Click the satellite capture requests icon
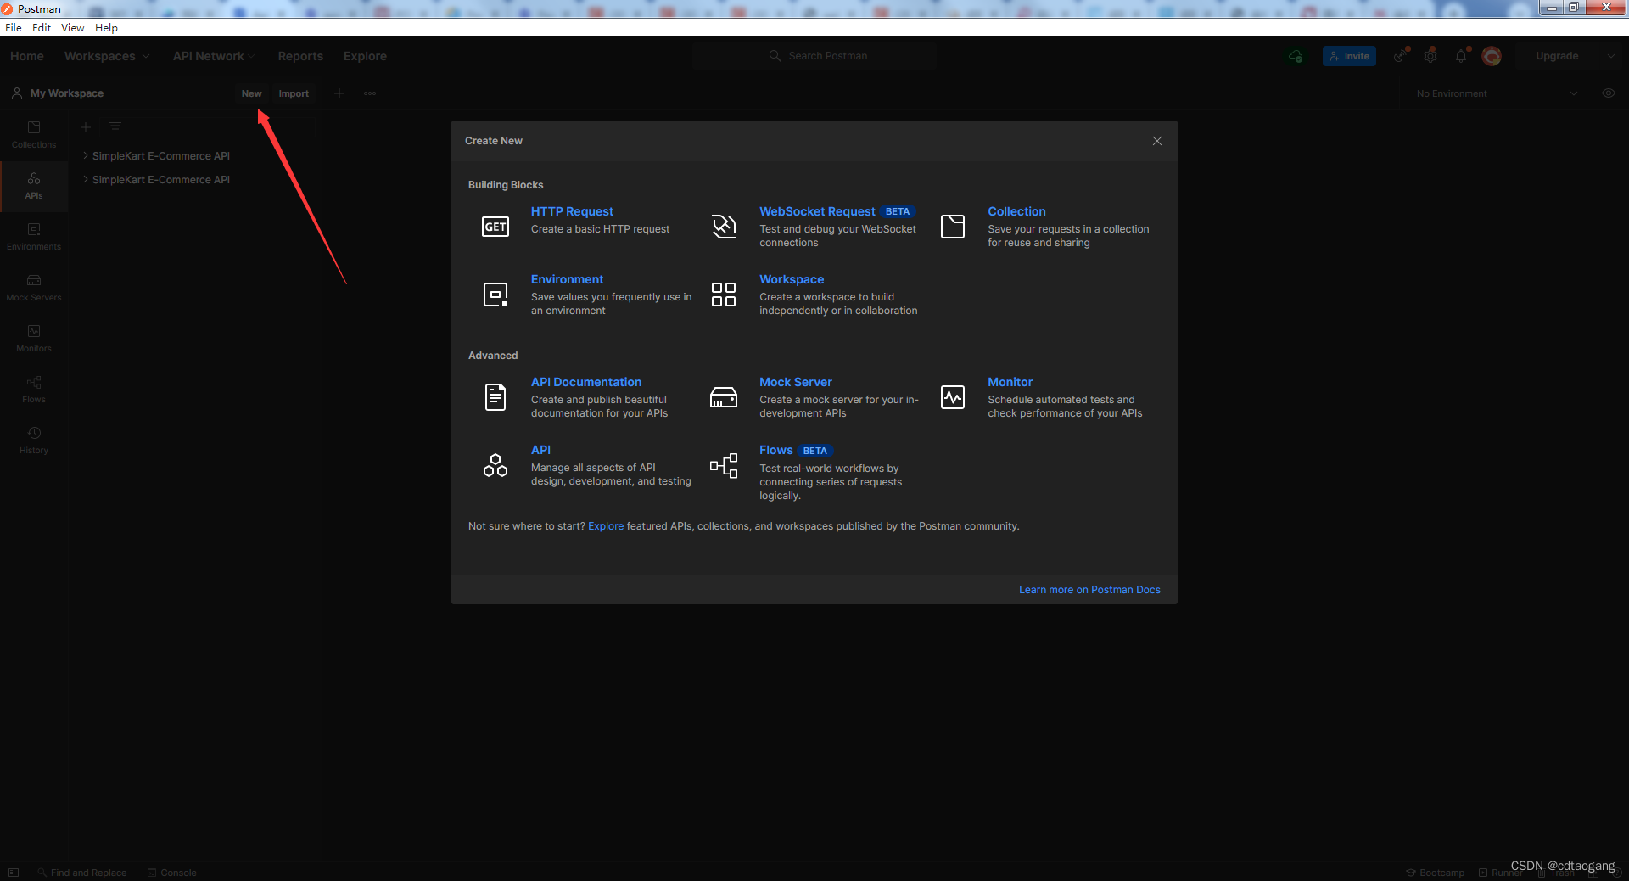This screenshot has height=881, width=1629. point(1400,56)
